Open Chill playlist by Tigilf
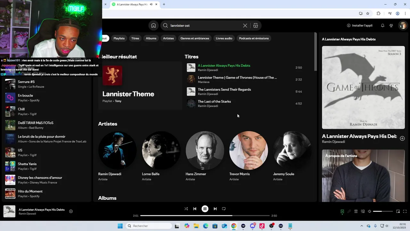Screen dimensions: 410x231 (46, 111)
